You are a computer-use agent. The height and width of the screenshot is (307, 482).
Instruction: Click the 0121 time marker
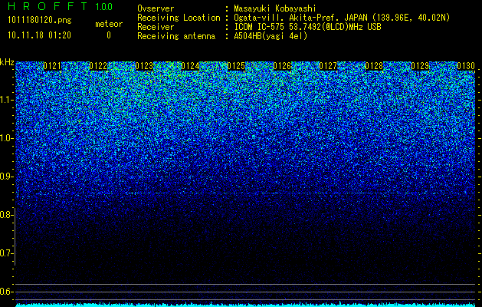click(52, 66)
